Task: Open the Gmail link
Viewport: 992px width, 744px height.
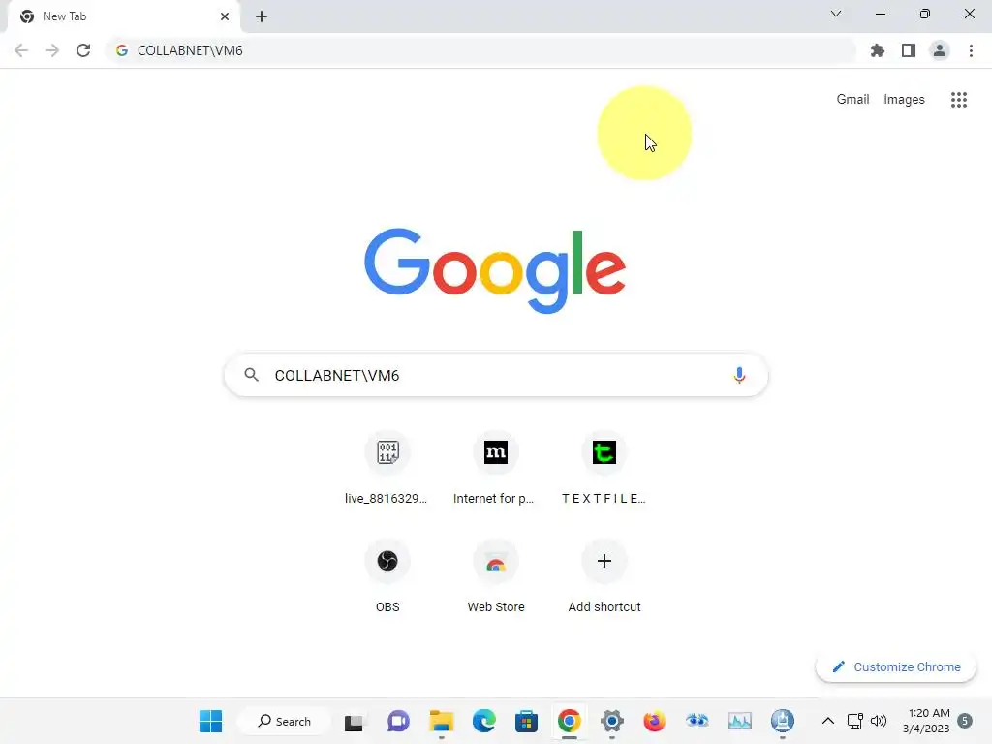Action: coord(852,100)
